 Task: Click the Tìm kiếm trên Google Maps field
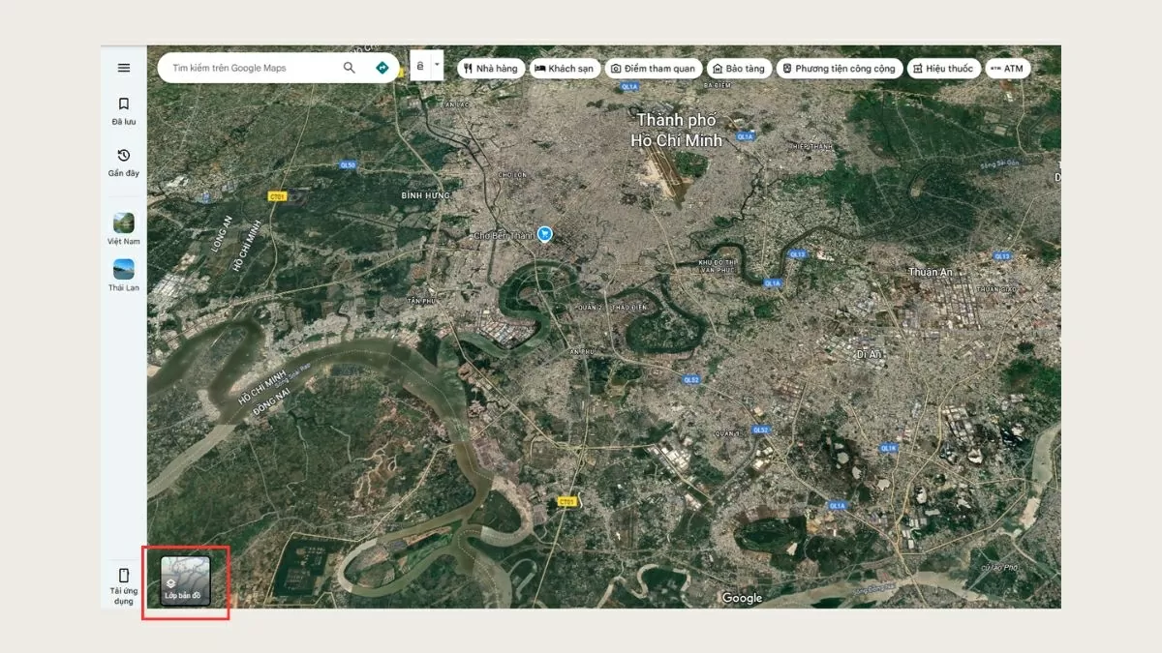[x=252, y=68]
